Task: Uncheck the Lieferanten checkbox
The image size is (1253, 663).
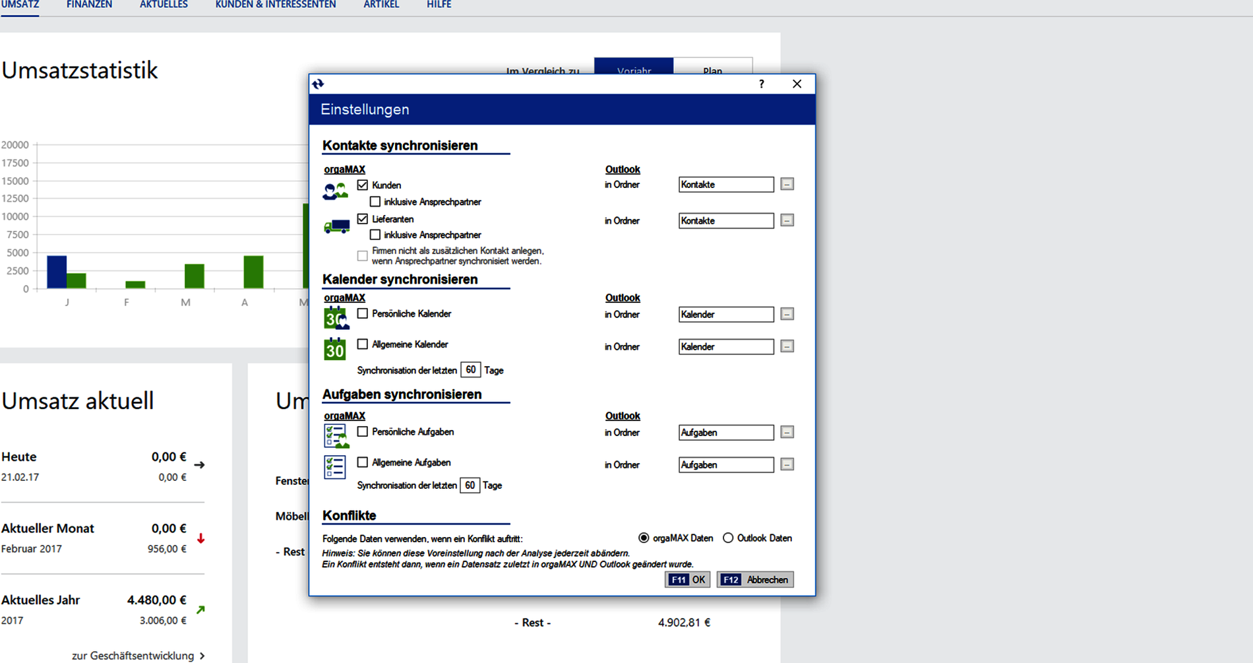Action: click(363, 218)
